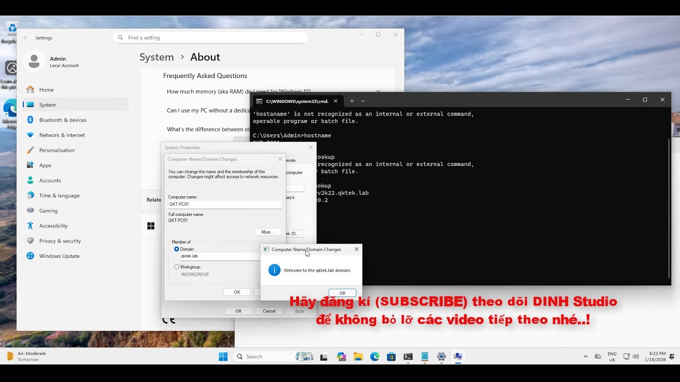Open File Explorer from taskbar
Screen dimensions: 680x382
point(358,357)
